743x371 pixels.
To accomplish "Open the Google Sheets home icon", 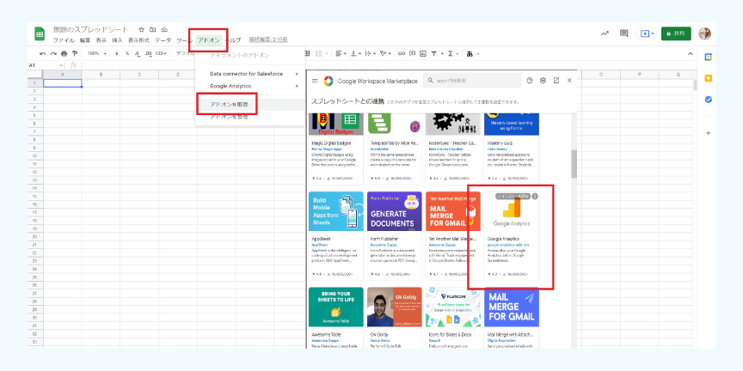I will [x=40, y=34].
